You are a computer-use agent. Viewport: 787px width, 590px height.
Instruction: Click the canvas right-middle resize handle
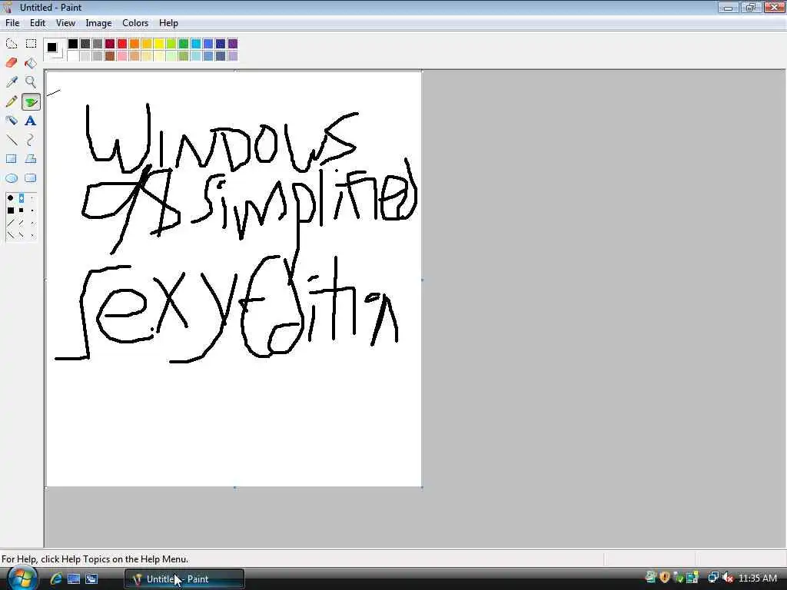click(422, 280)
